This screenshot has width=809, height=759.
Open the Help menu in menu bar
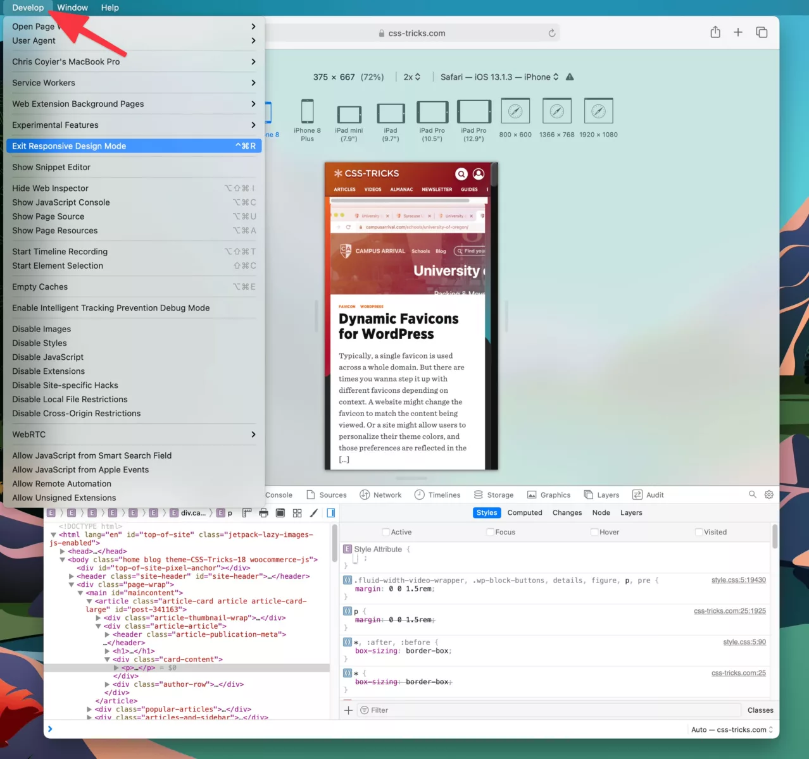pyautogui.click(x=110, y=8)
